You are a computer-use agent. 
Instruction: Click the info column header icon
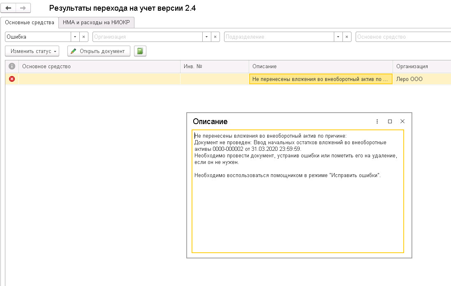coord(12,66)
